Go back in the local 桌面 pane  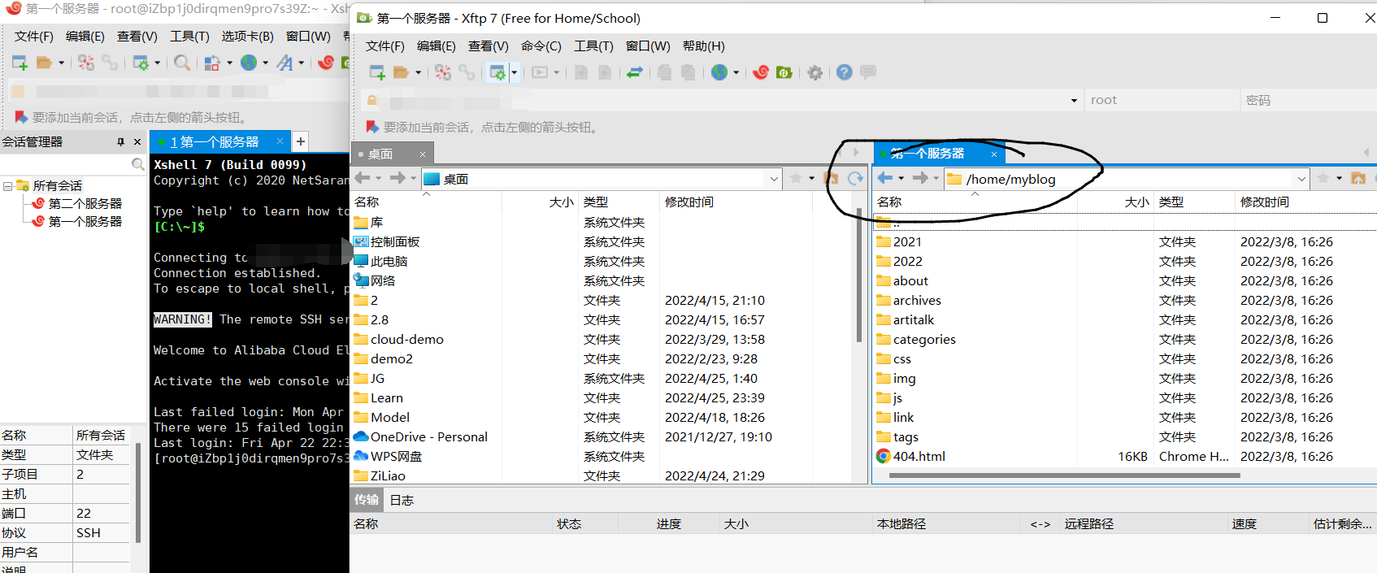pyautogui.click(x=363, y=178)
